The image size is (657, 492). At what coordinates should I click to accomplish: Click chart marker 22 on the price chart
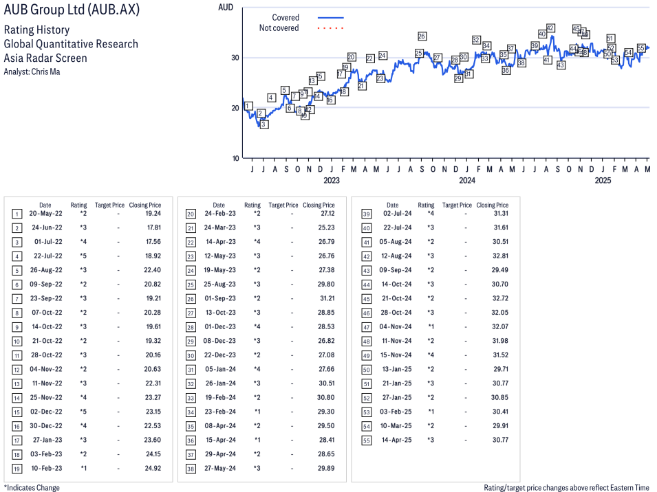point(370,58)
